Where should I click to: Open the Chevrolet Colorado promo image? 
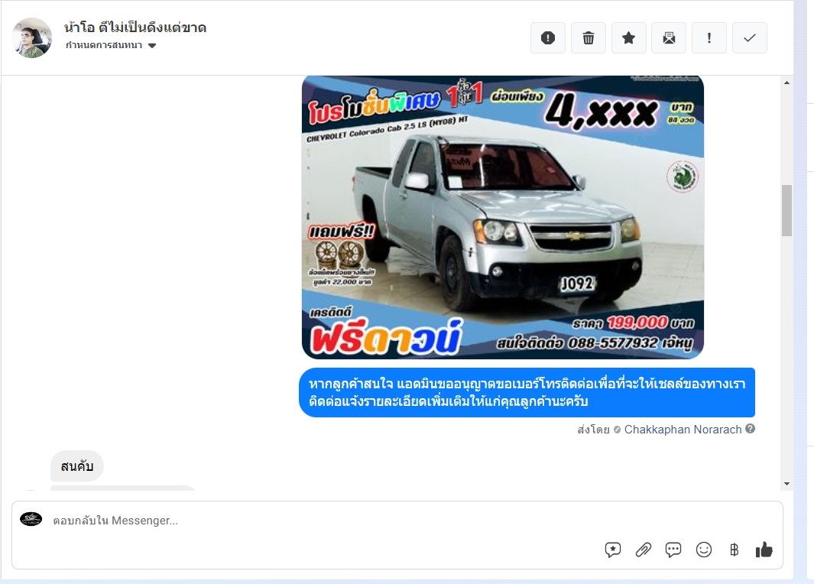[x=502, y=217]
